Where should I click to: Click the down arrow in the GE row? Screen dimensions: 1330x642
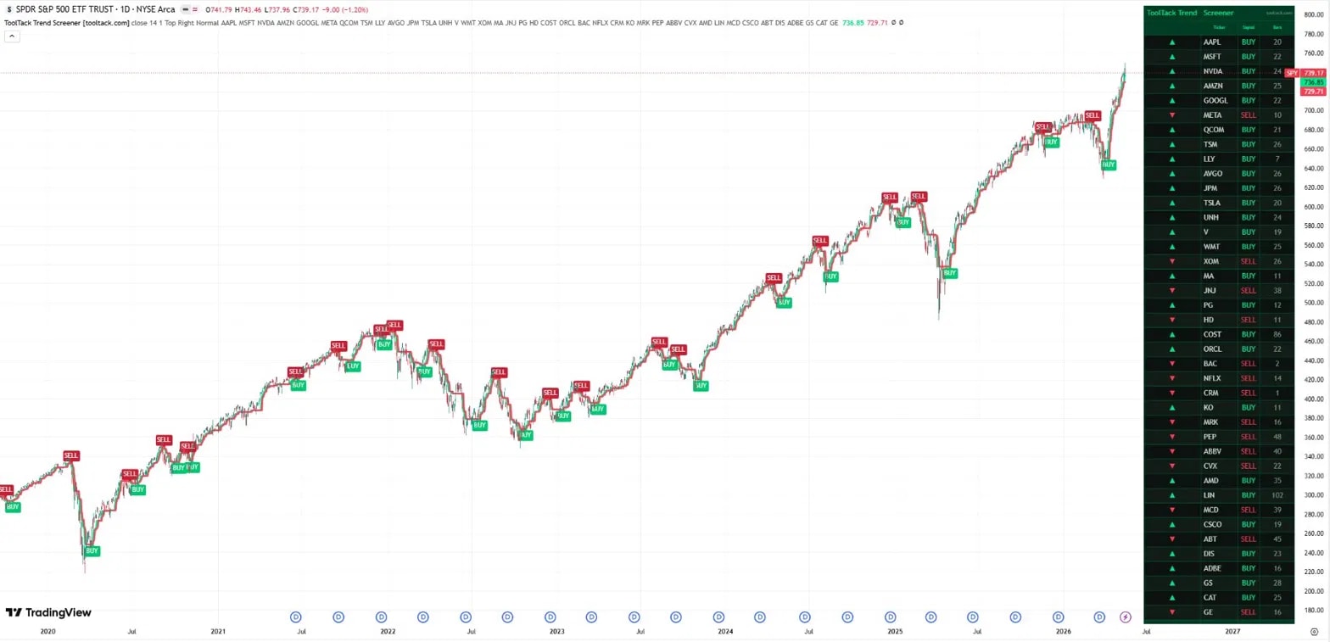point(1172,612)
